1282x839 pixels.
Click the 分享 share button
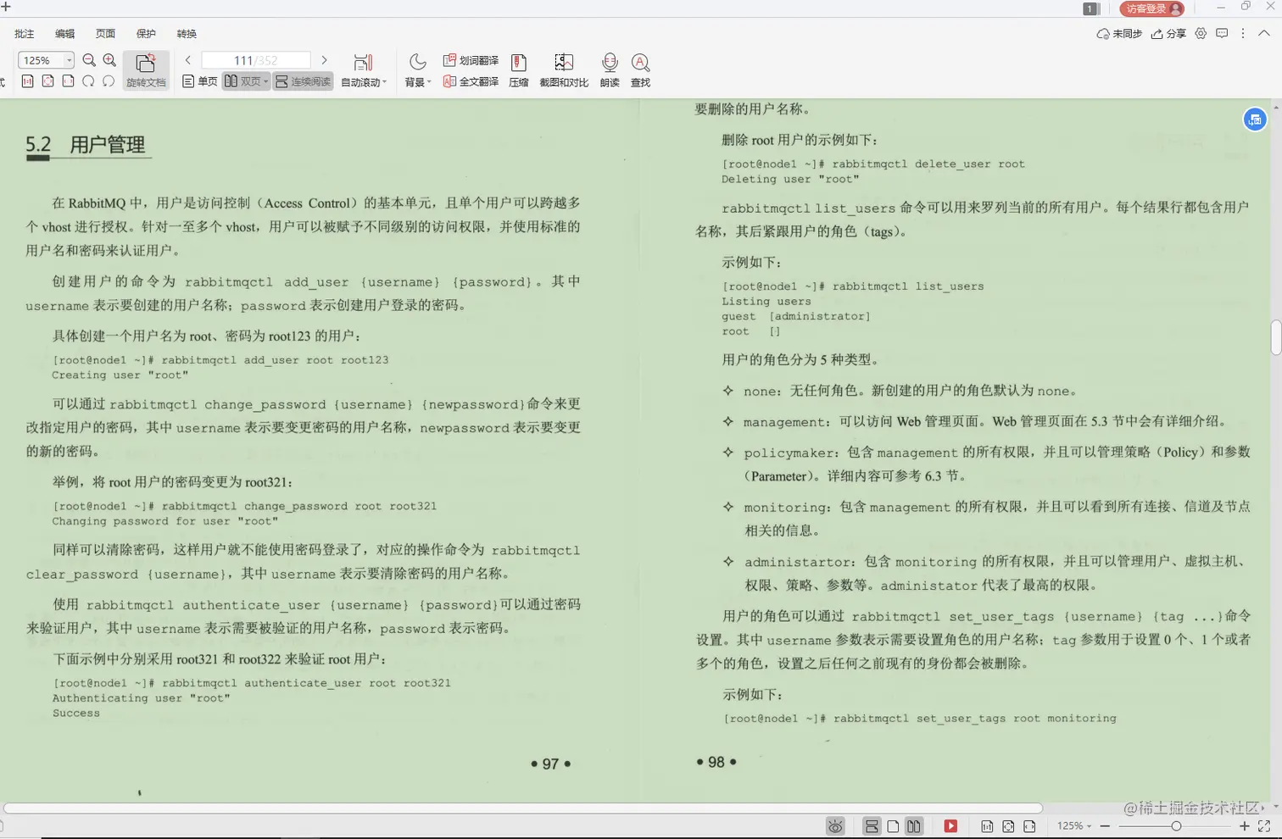tap(1168, 34)
